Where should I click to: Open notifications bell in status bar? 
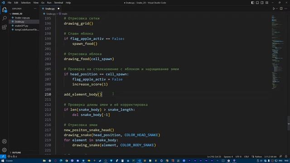click(286, 156)
